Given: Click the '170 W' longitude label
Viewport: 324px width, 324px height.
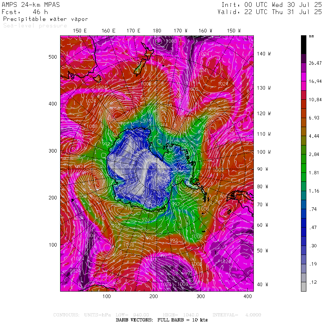Looking at the screenshot, I should click(x=180, y=31).
